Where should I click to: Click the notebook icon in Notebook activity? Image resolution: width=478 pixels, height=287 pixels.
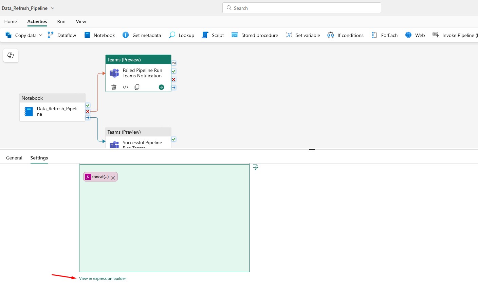click(x=29, y=112)
